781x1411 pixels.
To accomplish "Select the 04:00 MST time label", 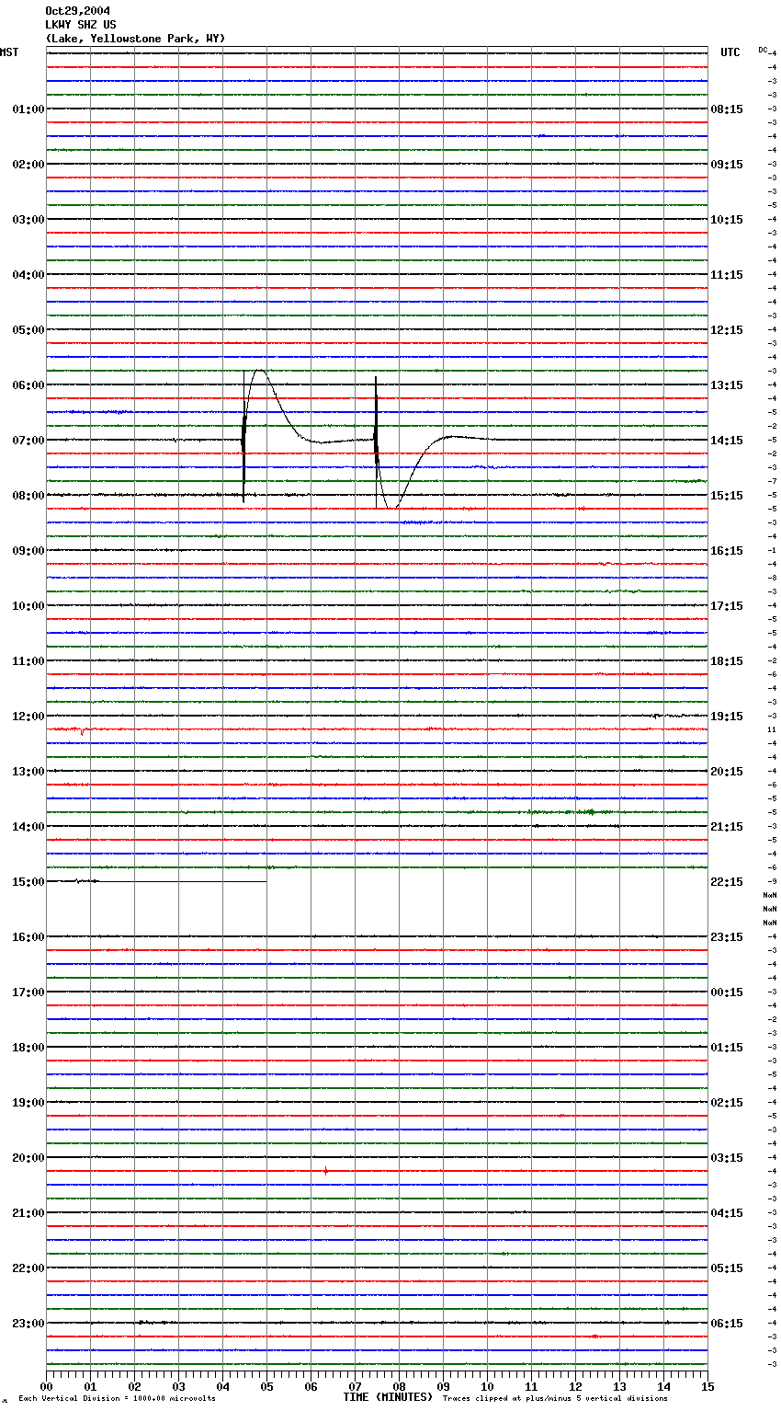I will click(28, 275).
